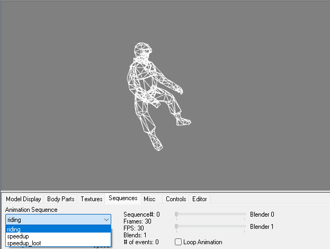330x249 pixels.
Task: Switch to the Model Display tab
Action: [23, 199]
